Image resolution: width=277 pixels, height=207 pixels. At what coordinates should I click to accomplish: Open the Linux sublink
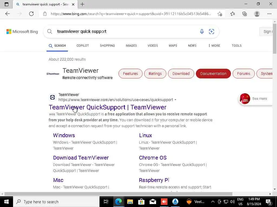pyautogui.click(x=145, y=135)
